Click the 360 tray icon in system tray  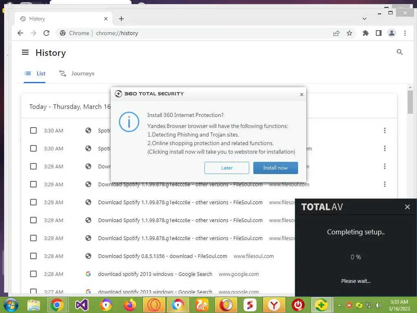[359, 305]
